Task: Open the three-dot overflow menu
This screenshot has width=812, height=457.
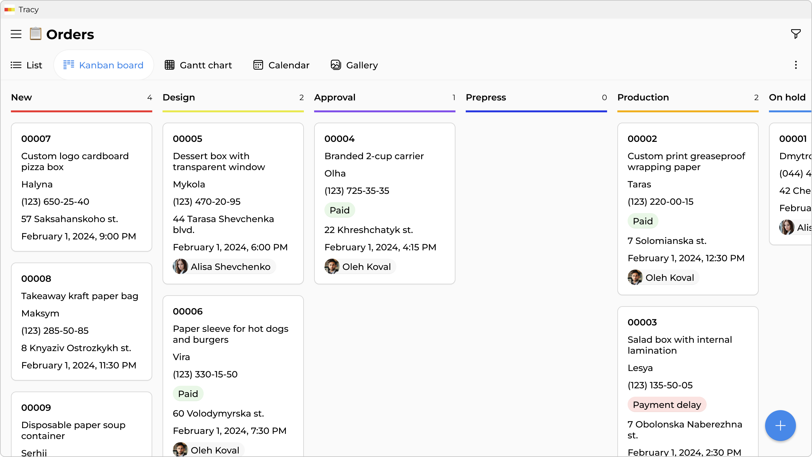Action: (796, 65)
